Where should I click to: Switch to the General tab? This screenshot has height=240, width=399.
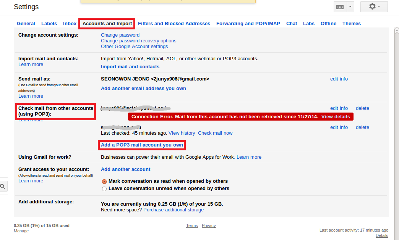[26, 24]
